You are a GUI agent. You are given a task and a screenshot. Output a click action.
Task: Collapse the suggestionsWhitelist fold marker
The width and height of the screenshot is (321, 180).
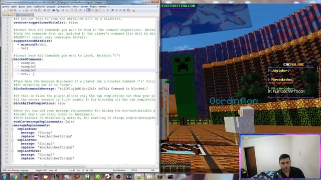click(x=12, y=41)
